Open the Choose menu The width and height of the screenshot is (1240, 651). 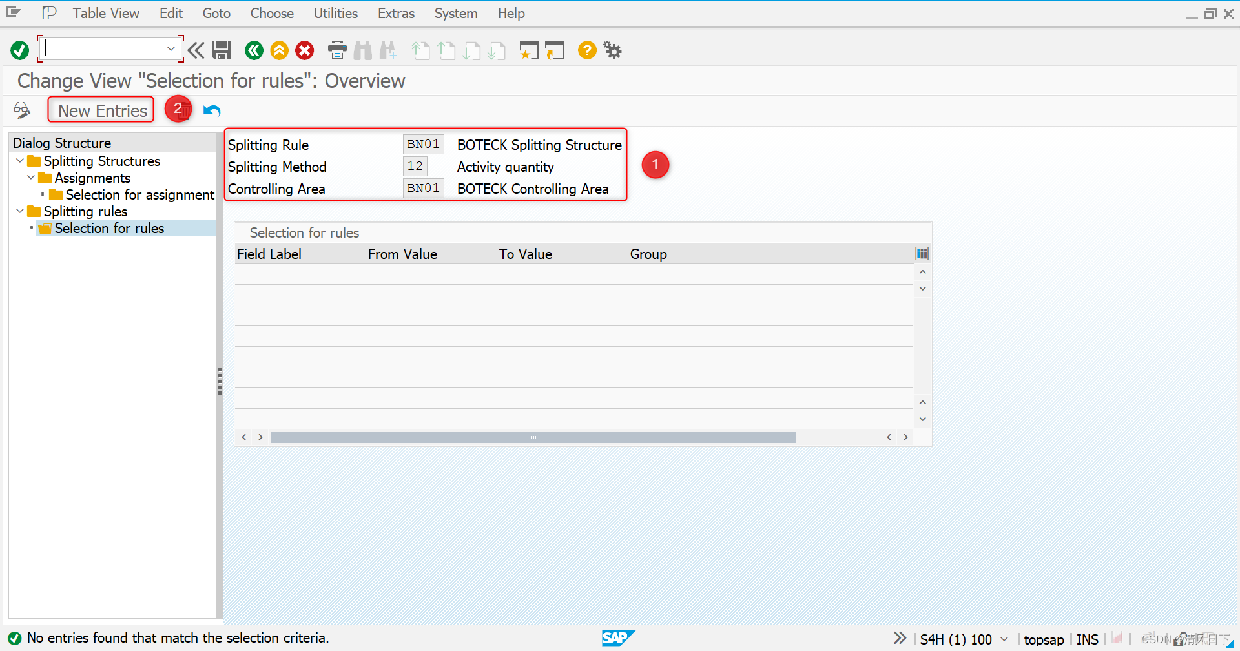point(272,13)
